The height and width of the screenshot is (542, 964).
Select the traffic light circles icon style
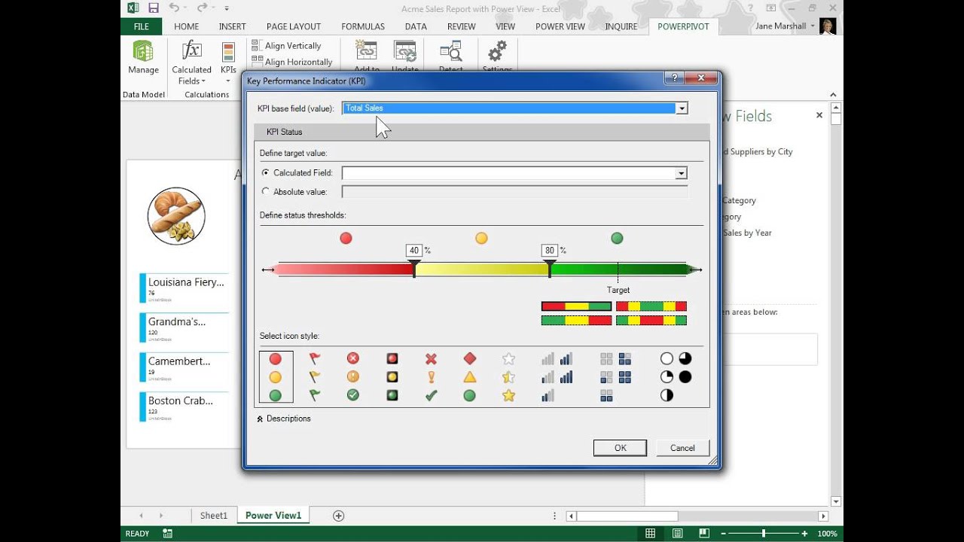pos(275,377)
